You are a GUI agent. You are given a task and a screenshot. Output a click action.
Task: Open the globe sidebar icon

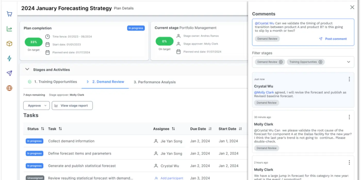(x=9, y=88)
